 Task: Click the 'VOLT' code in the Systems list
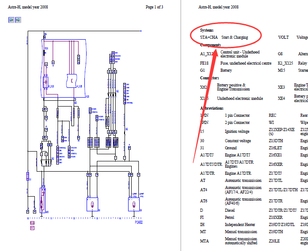click(283, 37)
